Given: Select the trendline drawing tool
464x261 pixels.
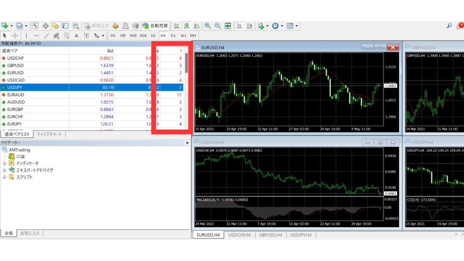Looking at the screenshot, I should [x=46, y=35].
